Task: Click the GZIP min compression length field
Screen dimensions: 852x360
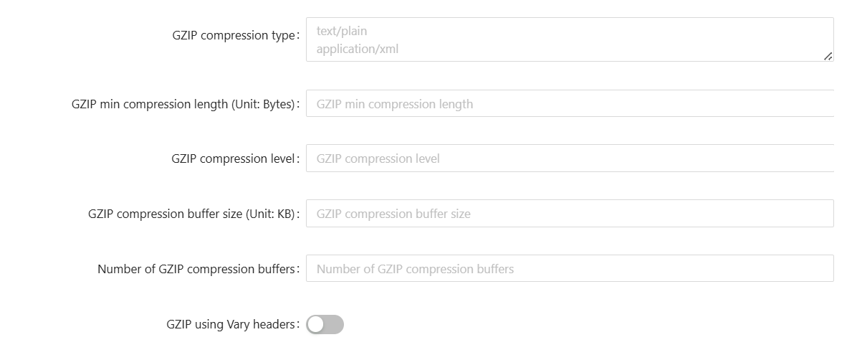Action: (x=570, y=104)
